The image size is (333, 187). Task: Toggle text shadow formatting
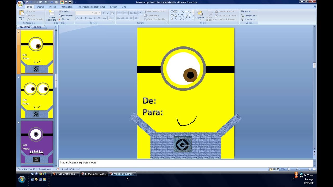[94, 18]
